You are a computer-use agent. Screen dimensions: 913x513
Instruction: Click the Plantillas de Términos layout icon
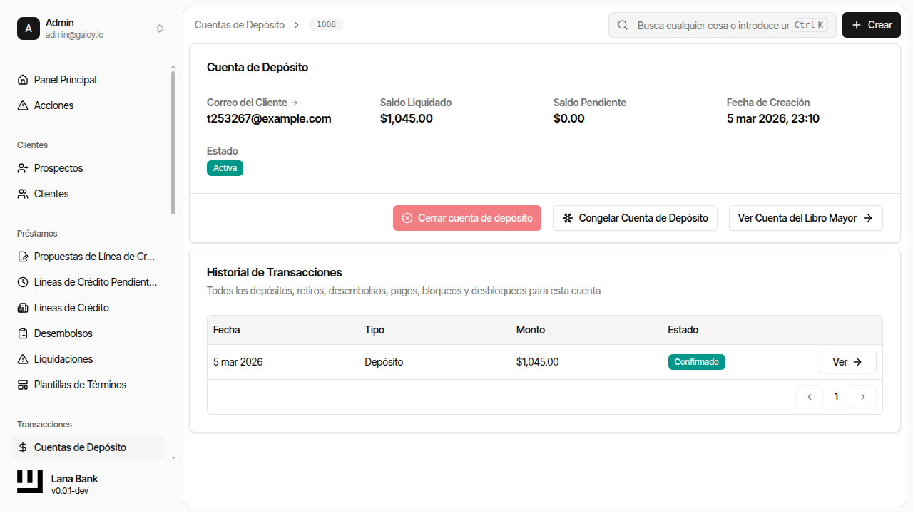tap(23, 385)
